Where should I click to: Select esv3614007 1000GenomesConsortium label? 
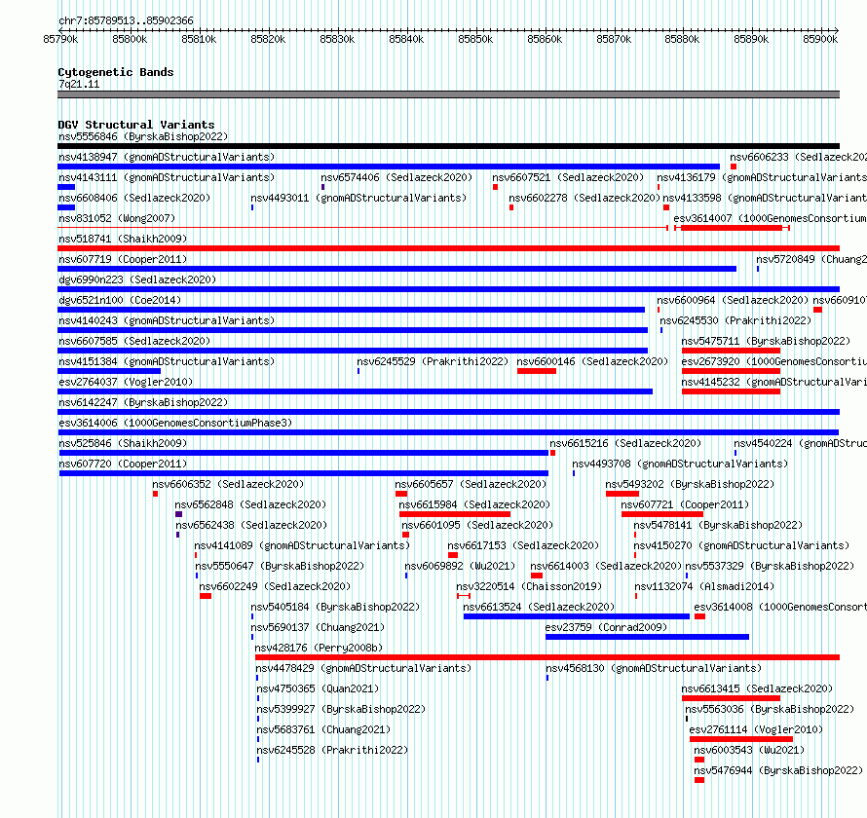[770, 218]
